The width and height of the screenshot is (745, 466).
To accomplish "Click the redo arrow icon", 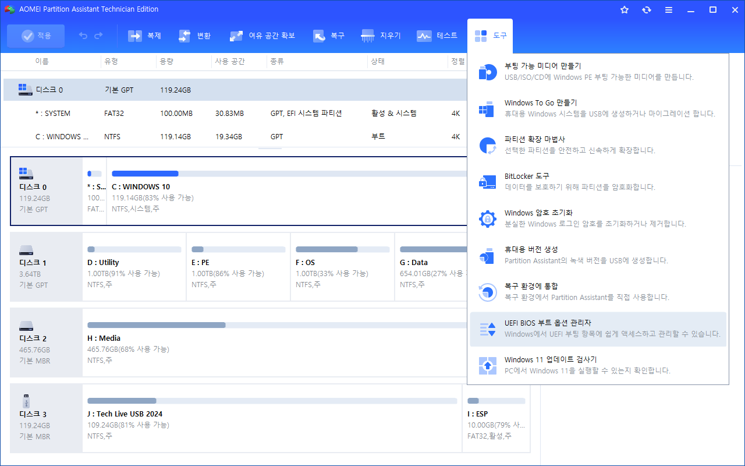I will (x=98, y=36).
